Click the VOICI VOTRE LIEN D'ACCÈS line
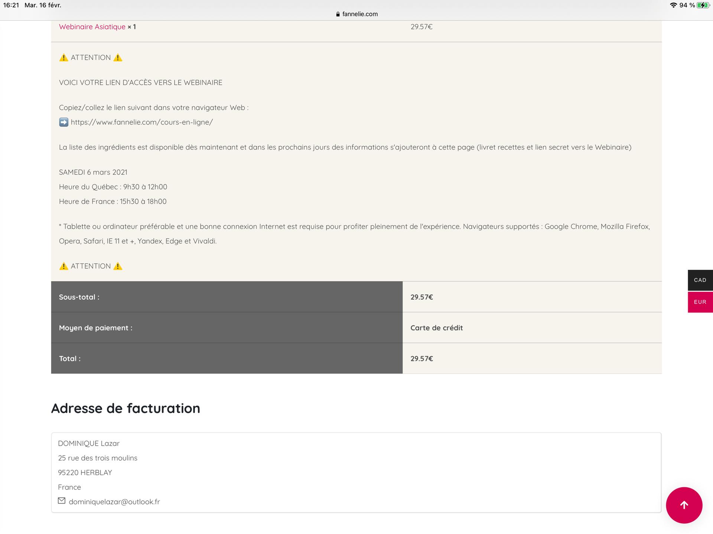Screen dimensions: 713x534 click(141, 82)
